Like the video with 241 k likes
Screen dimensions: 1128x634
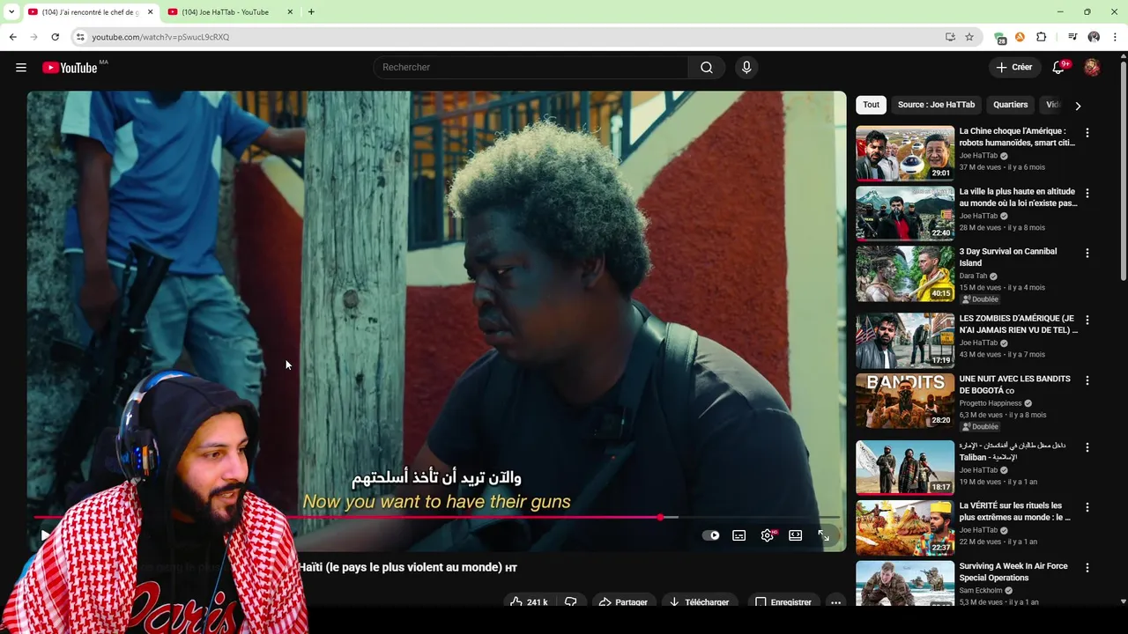[529, 602]
